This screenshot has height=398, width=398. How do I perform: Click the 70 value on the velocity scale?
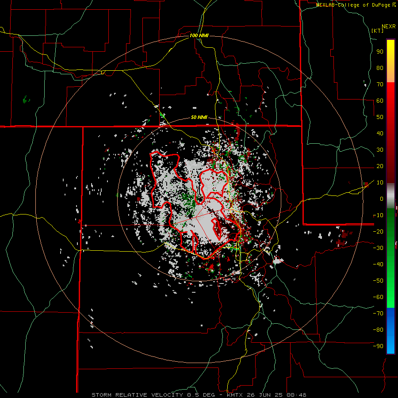pyautogui.click(x=380, y=84)
